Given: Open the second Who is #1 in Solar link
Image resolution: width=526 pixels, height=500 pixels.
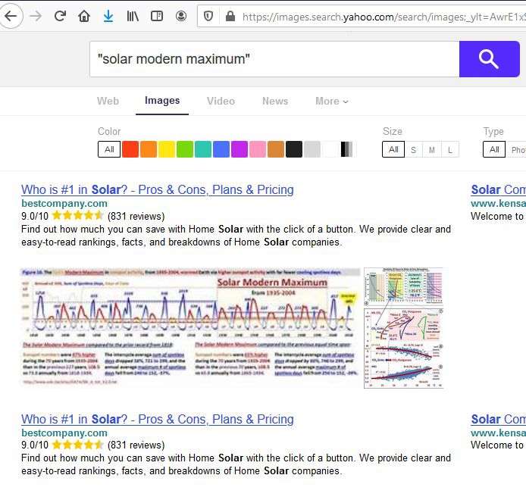Looking at the screenshot, I should point(158,419).
